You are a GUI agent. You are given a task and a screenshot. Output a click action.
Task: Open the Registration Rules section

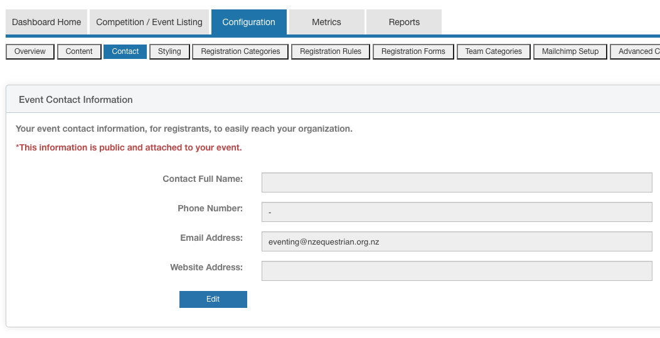click(331, 51)
